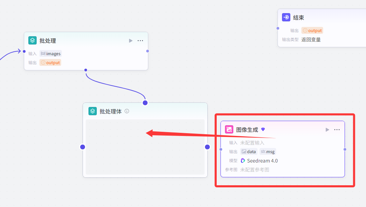Click the 批处理体 node layers icon
366x207 pixels.
click(x=93, y=111)
